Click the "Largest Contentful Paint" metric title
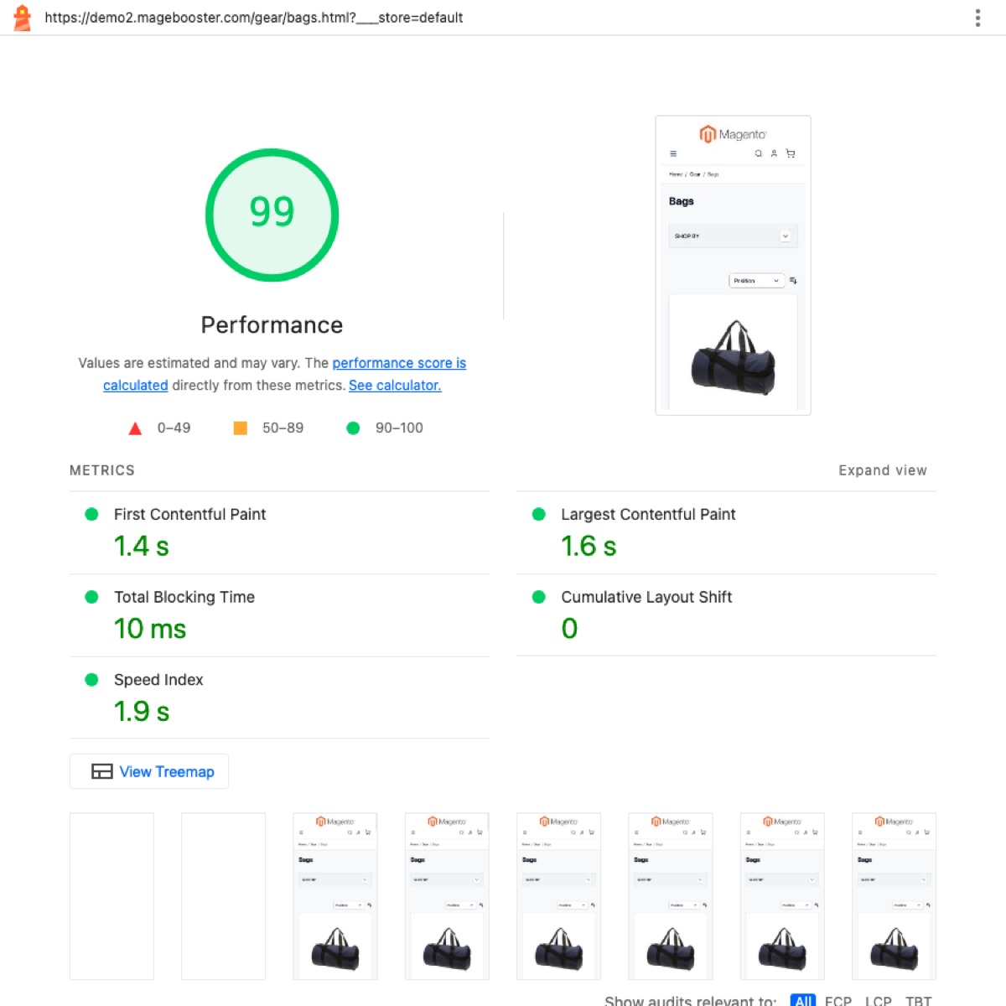 point(648,515)
